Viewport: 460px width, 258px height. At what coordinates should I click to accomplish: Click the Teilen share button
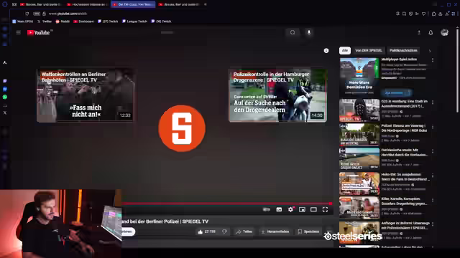(244, 231)
